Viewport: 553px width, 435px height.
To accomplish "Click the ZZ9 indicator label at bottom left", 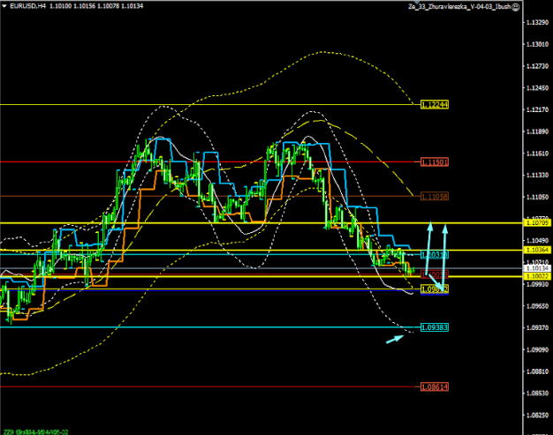I will [8, 431].
